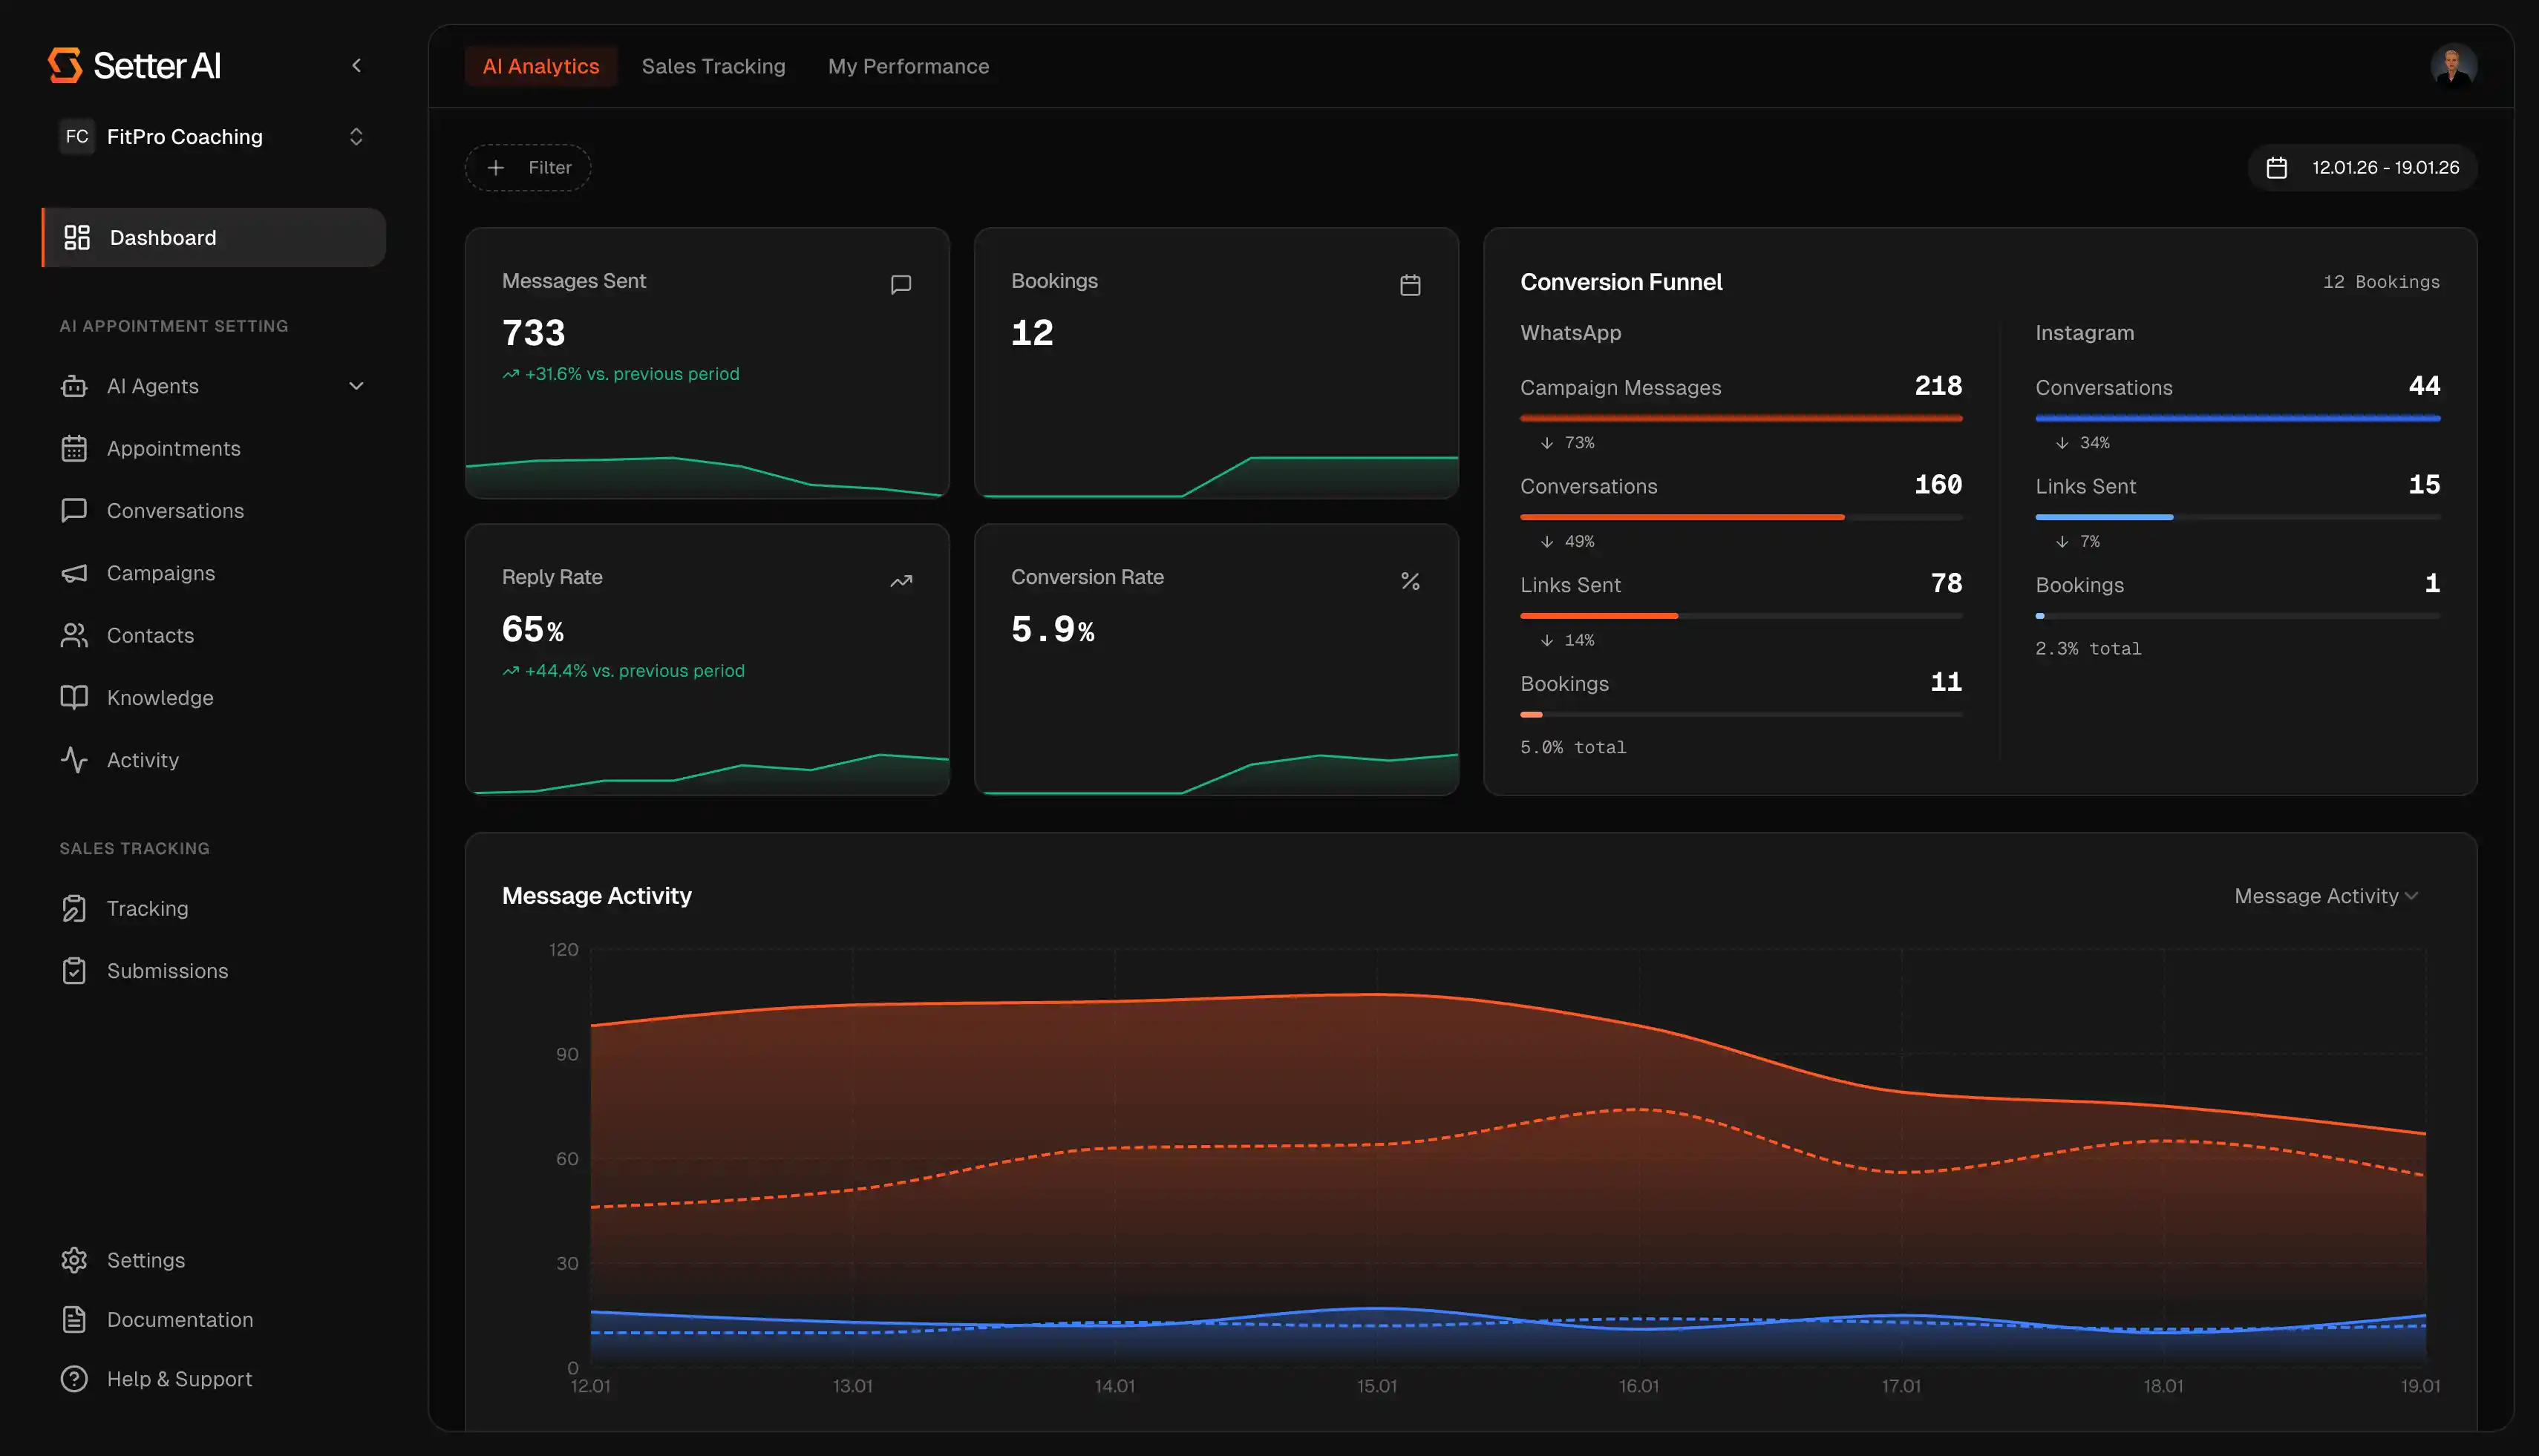Image resolution: width=2539 pixels, height=1456 pixels.
Task: Click the Filter button
Action: (528, 168)
